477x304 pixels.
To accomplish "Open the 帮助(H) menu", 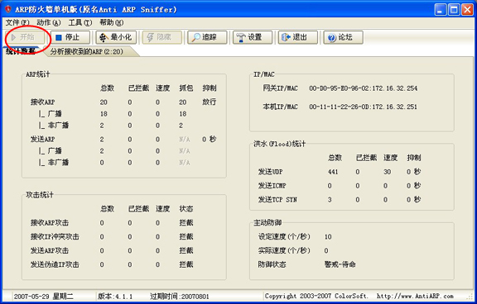I will pos(112,22).
